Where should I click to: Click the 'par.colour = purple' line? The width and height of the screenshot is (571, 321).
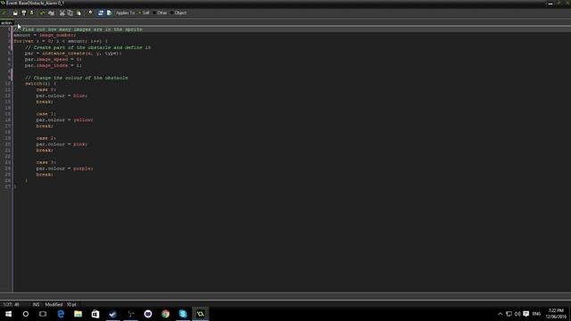coord(64,169)
